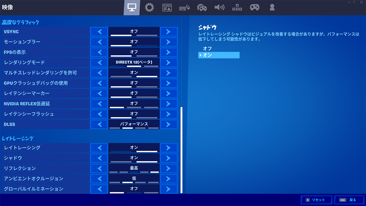
Task: Click left arrow for FPSの表示
Action: [99, 52]
